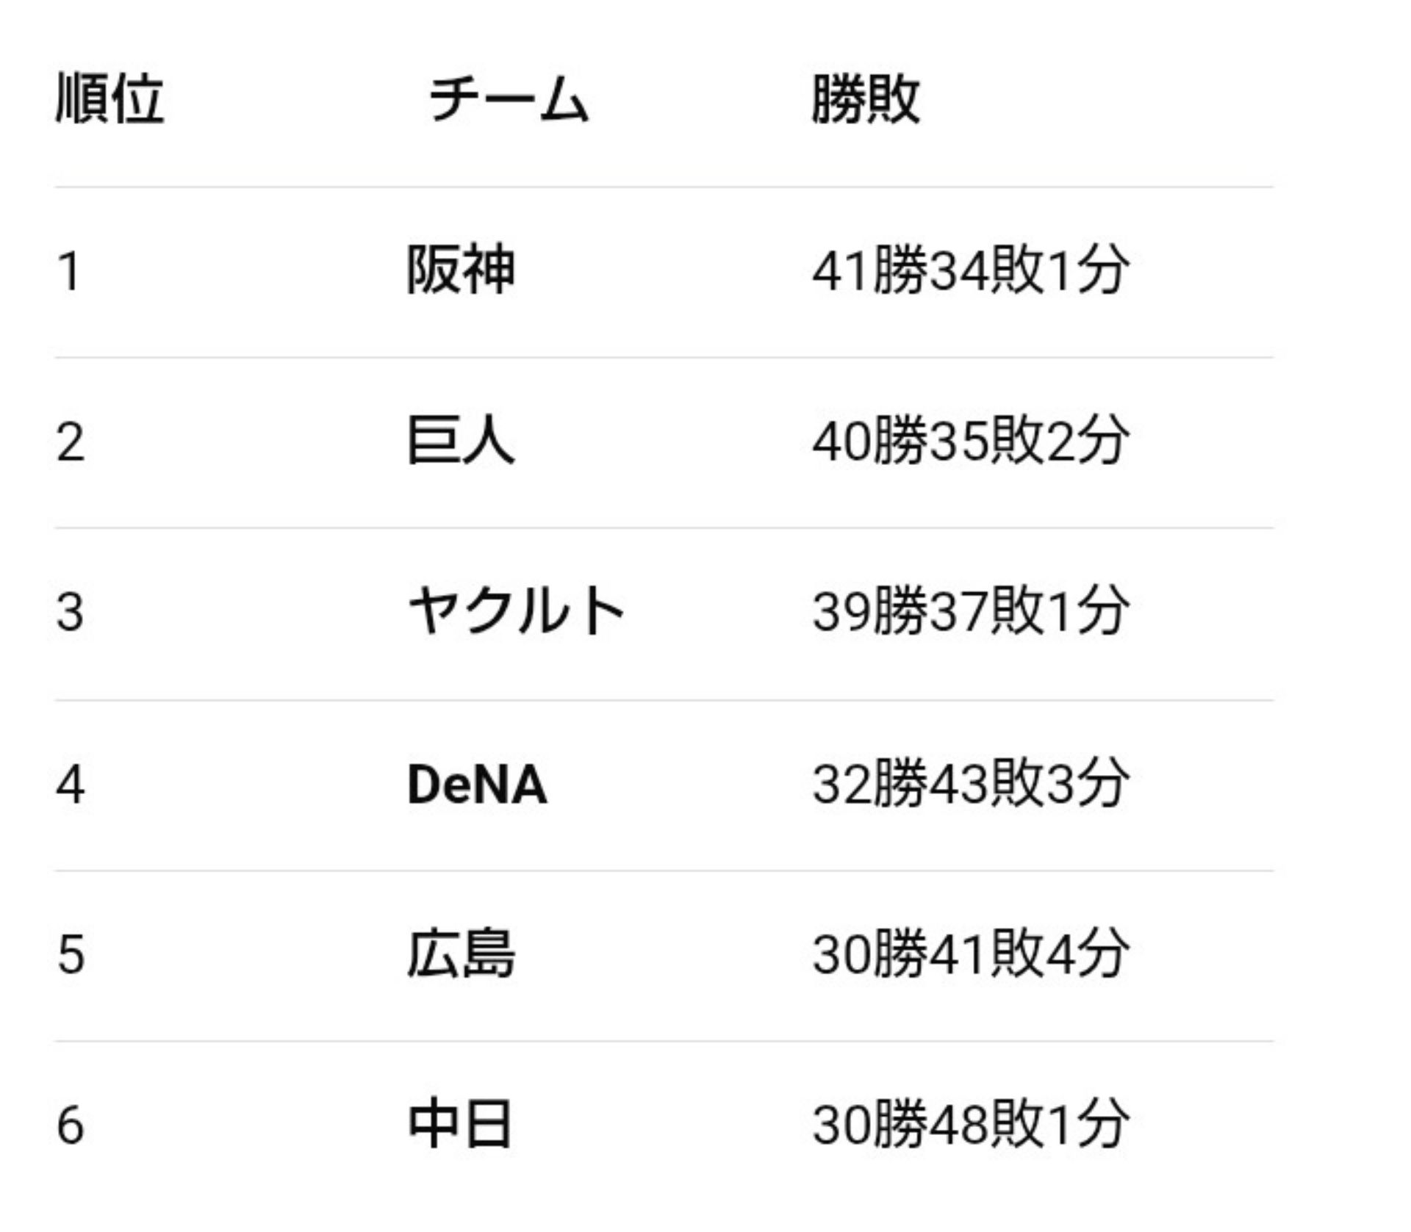Open the ヤクルト team link
Image resolution: width=1411 pixels, height=1232 pixels.
[x=516, y=611]
